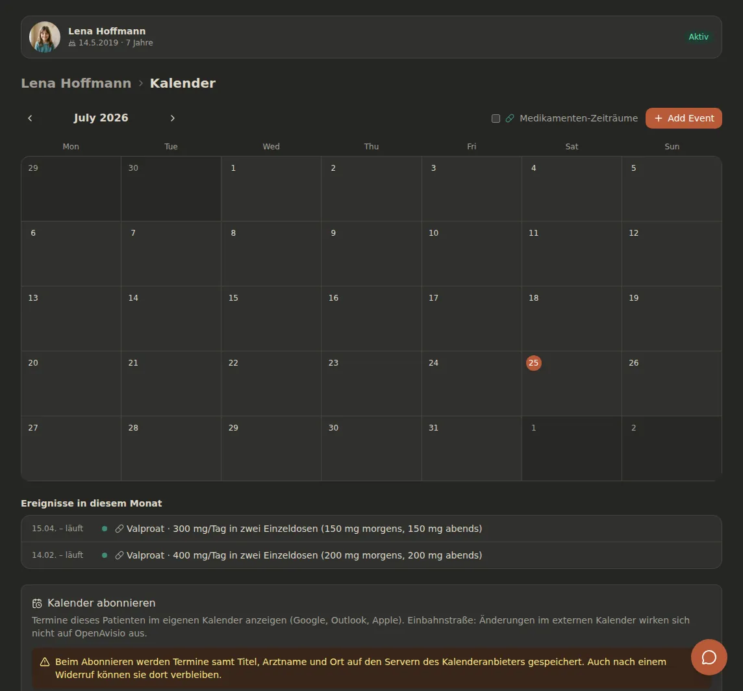Image resolution: width=743 pixels, height=691 pixels.
Task: Go to previous month with left chevron
Action: [30, 118]
